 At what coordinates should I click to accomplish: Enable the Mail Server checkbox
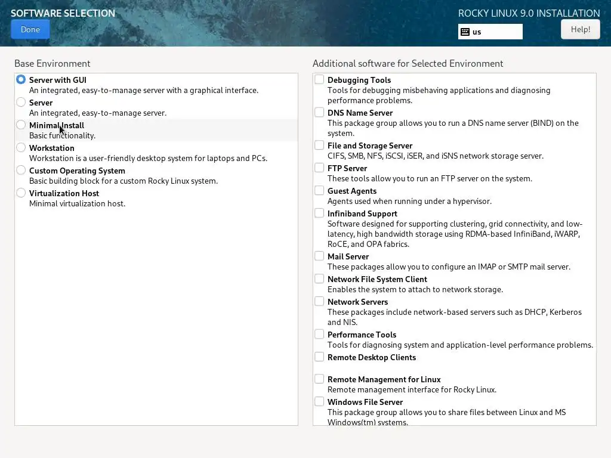point(319,256)
